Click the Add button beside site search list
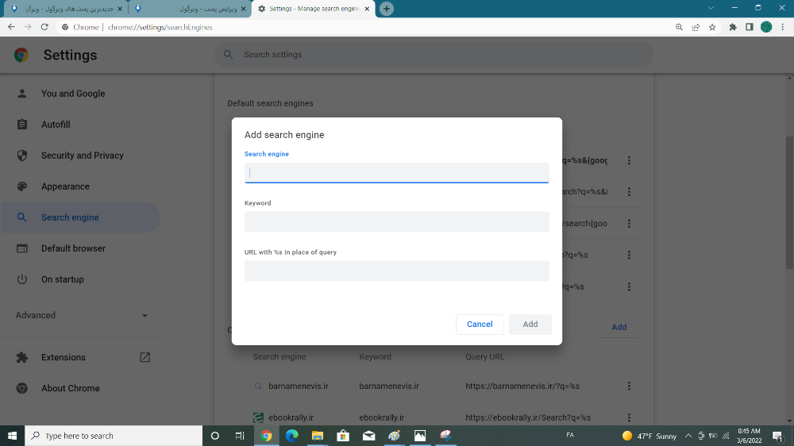 pyautogui.click(x=619, y=327)
